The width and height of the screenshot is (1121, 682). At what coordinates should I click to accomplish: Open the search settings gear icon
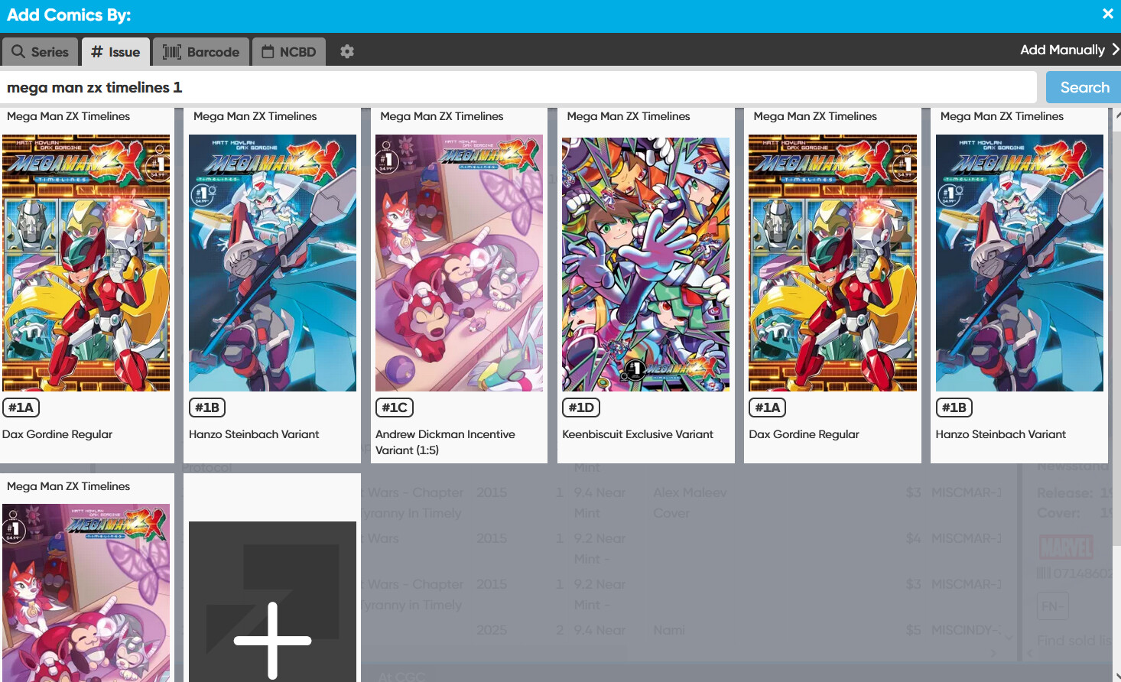pyautogui.click(x=347, y=51)
